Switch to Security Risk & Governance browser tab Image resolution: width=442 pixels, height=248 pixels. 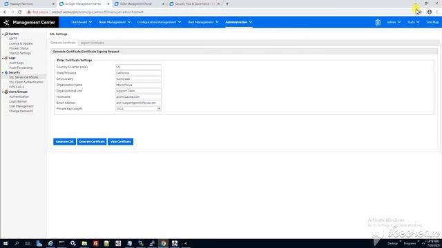coord(194,4)
